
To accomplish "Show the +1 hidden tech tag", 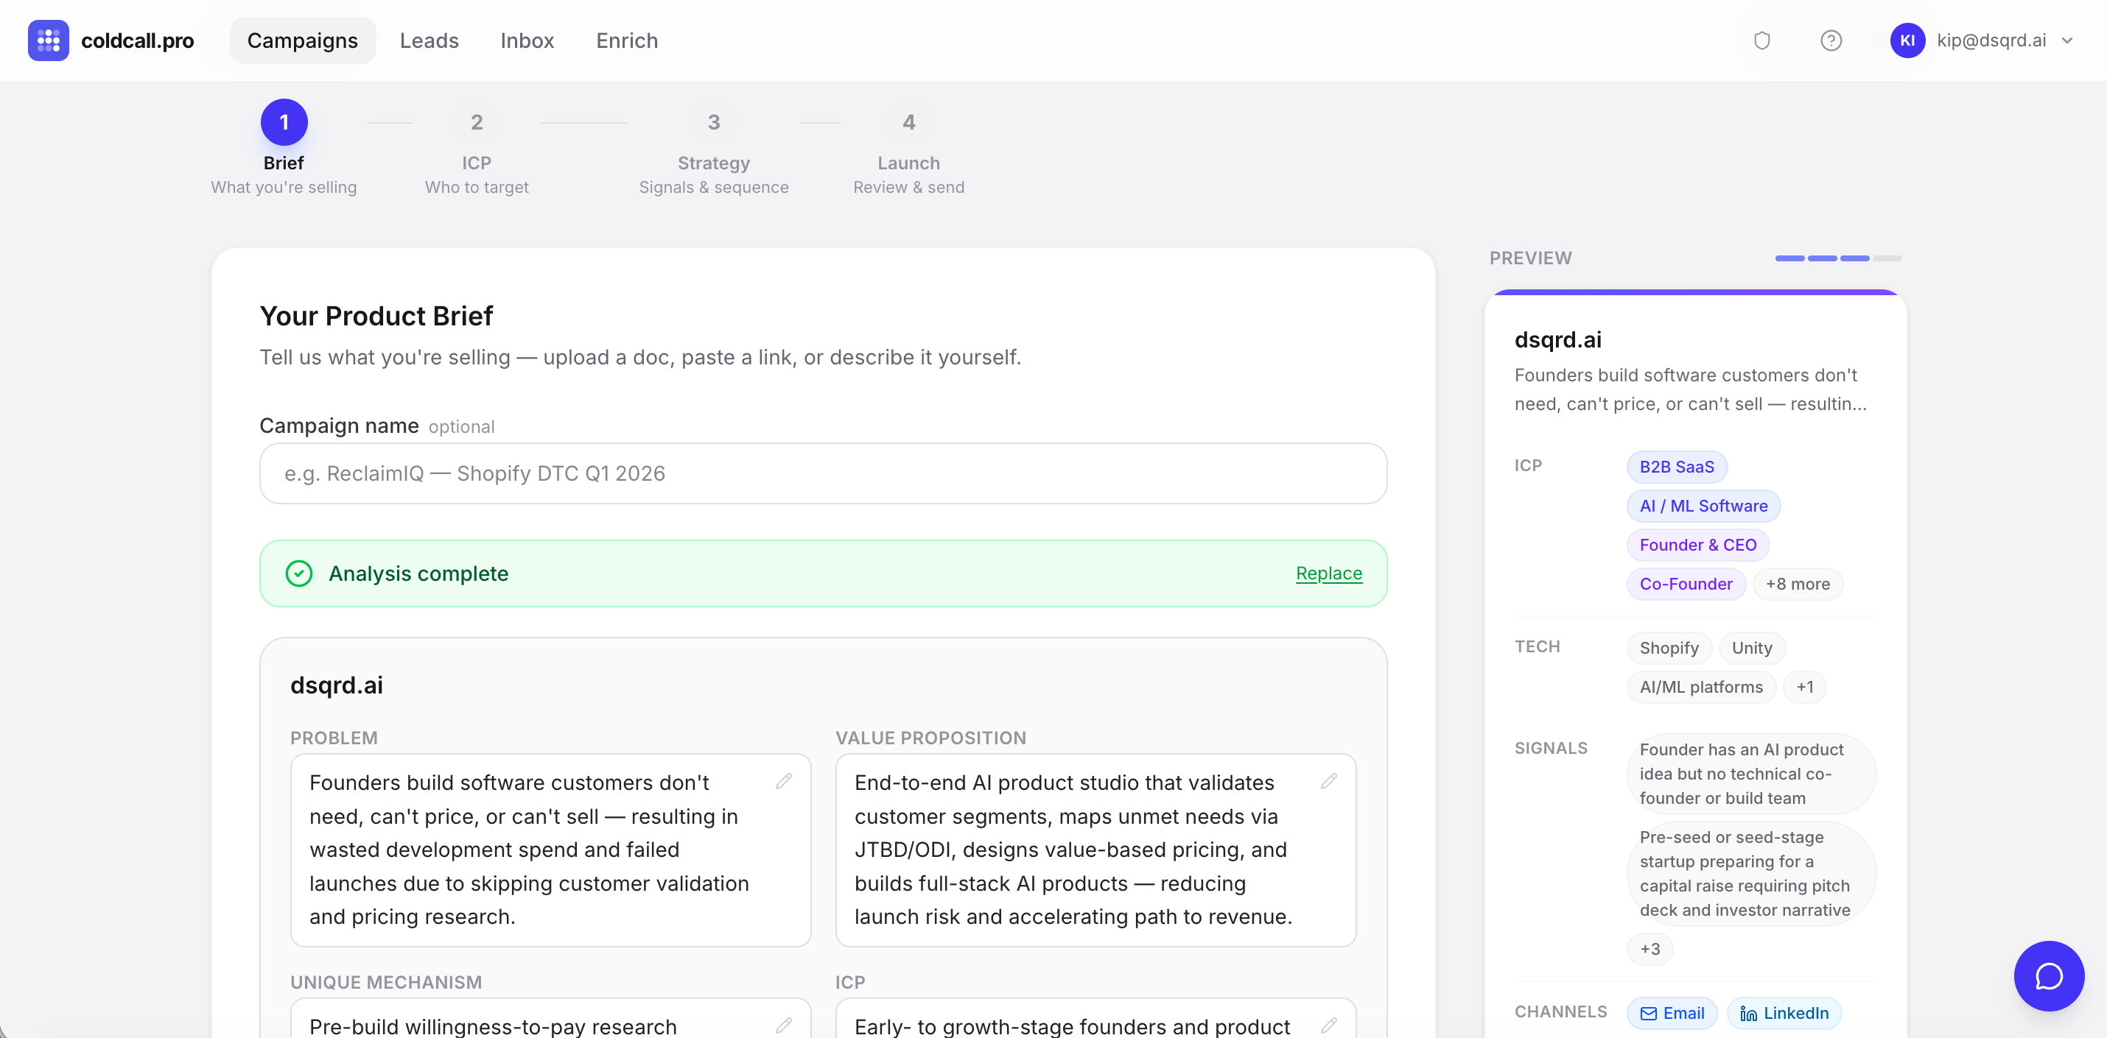I will coord(1803,687).
